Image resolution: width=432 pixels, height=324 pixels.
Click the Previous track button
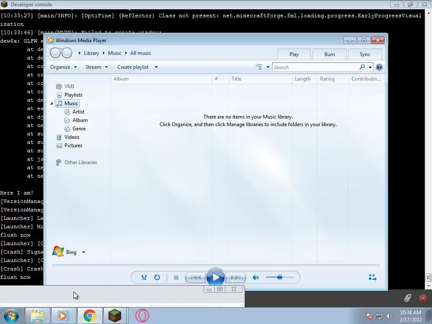click(x=196, y=278)
